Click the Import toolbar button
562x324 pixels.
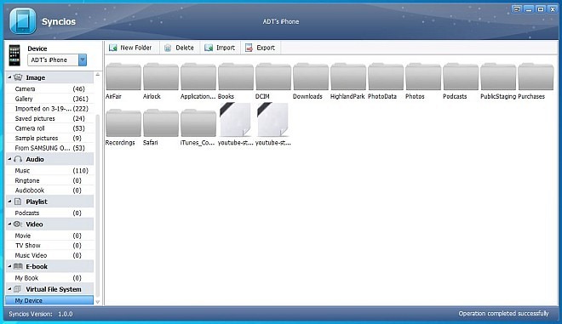tap(220, 48)
